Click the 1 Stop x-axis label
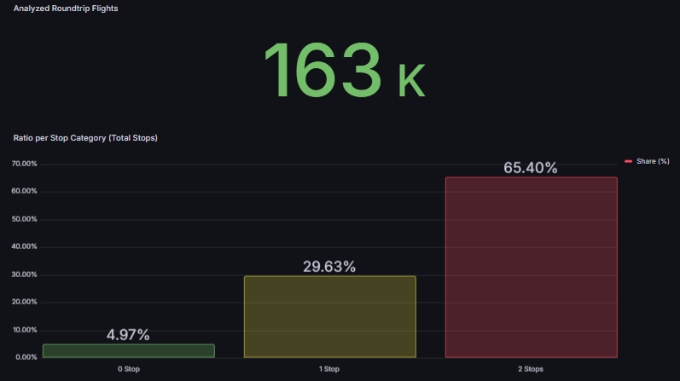 329,369
